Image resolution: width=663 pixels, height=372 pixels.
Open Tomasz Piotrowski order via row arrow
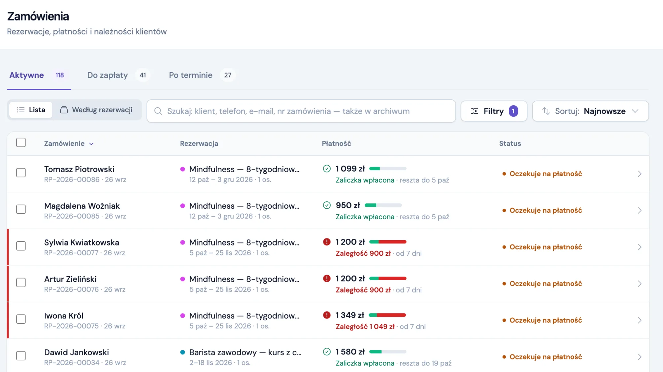(x=639, y=174)
